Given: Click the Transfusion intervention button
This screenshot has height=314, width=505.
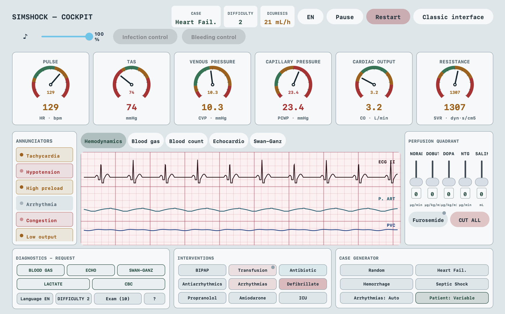Looking at the screenshot, I should coord(252,270).
